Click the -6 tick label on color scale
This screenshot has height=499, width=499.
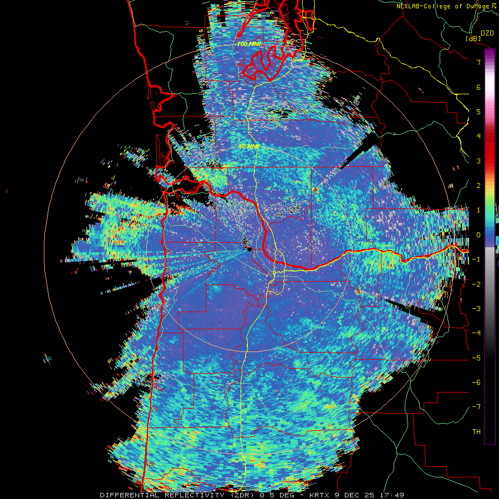[476, 383]
